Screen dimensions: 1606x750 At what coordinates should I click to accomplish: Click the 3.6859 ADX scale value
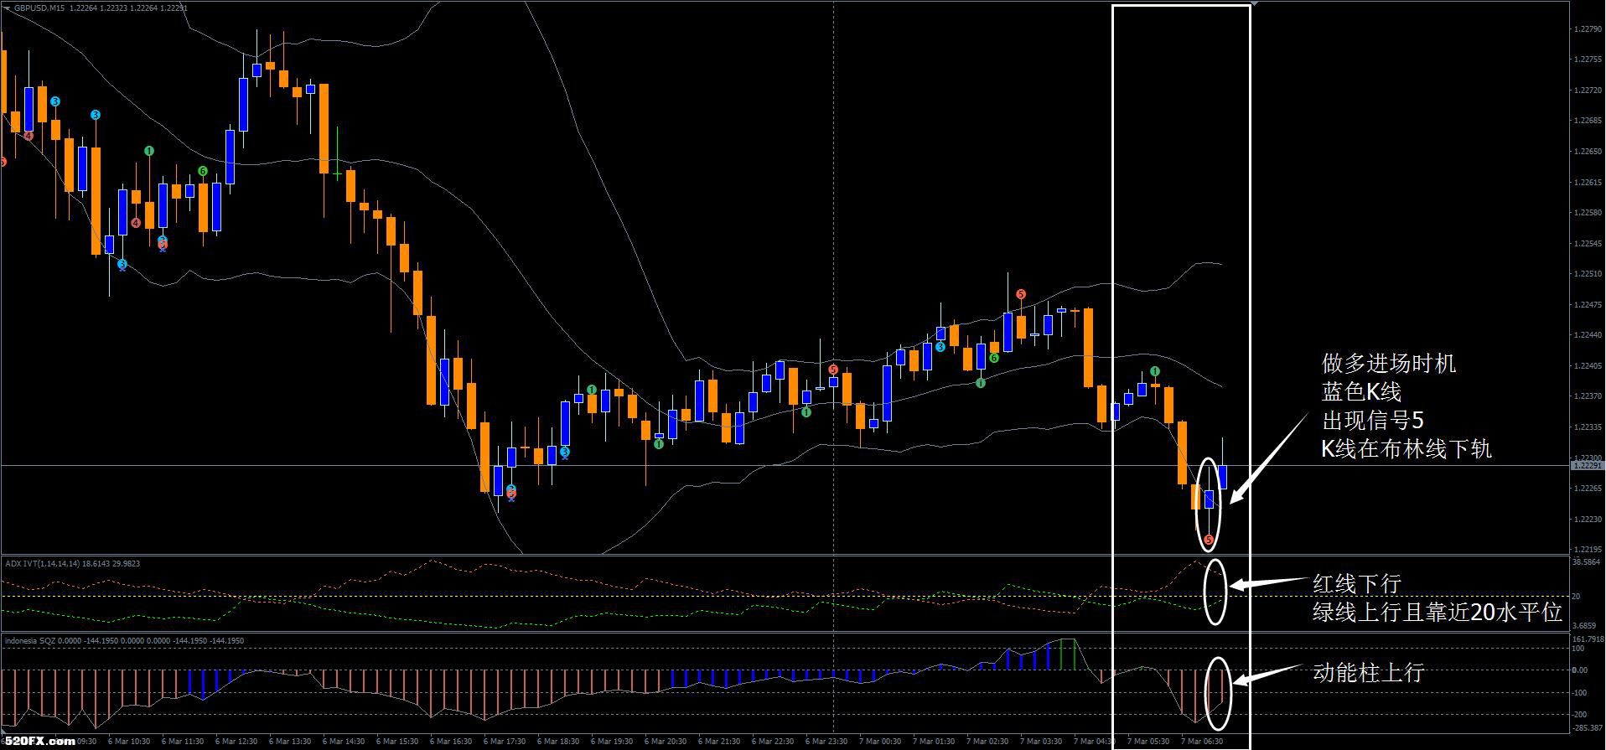click(x=1584, y=626)
